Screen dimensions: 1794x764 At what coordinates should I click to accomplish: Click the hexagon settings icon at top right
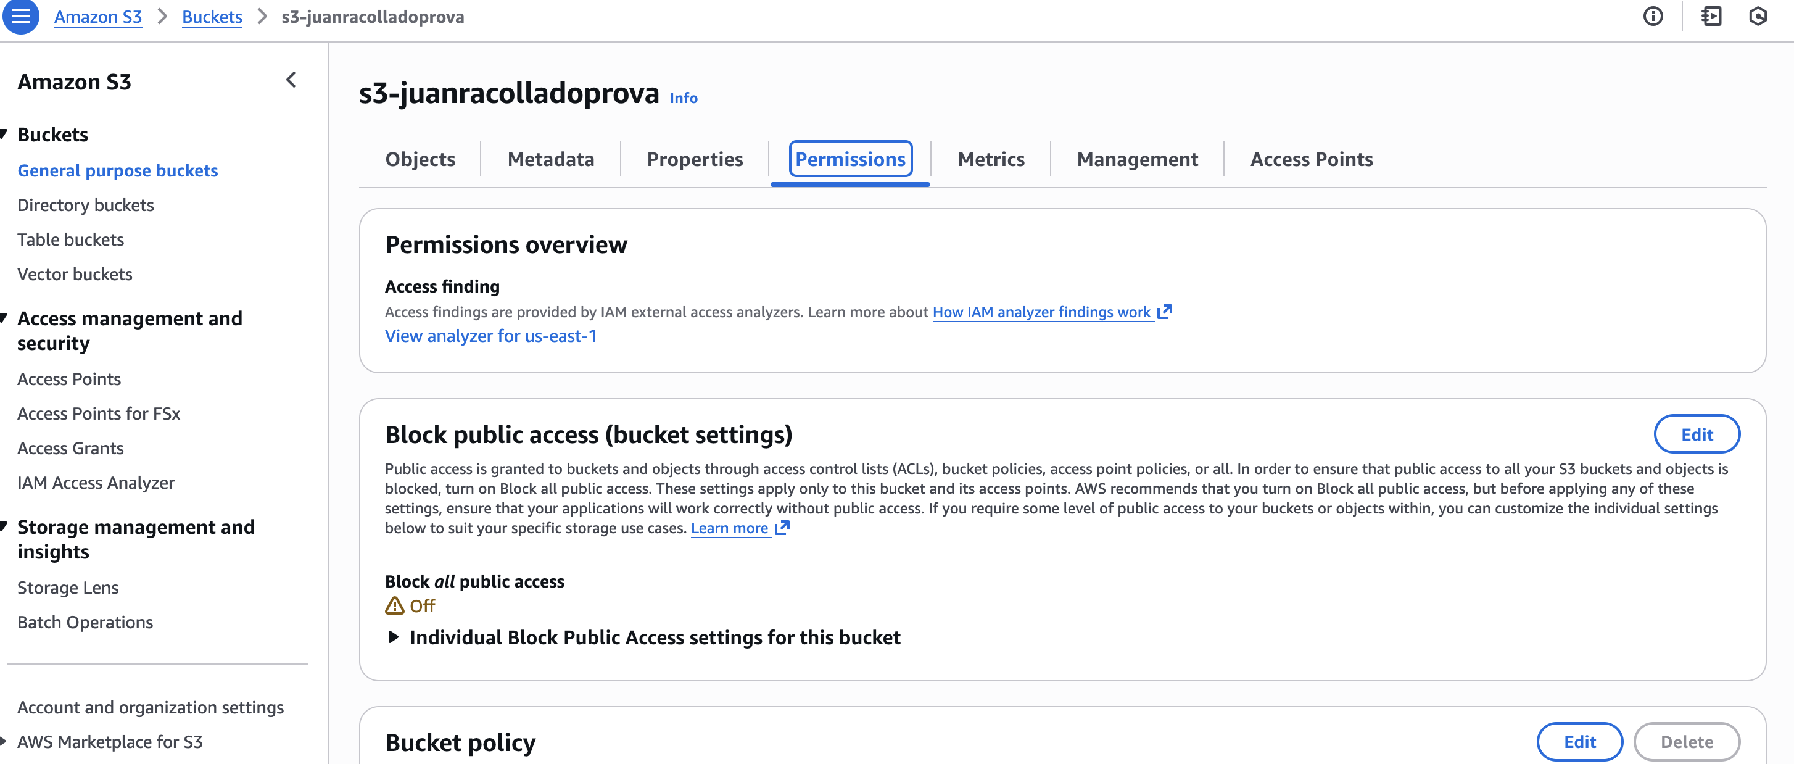(1758, 16)
